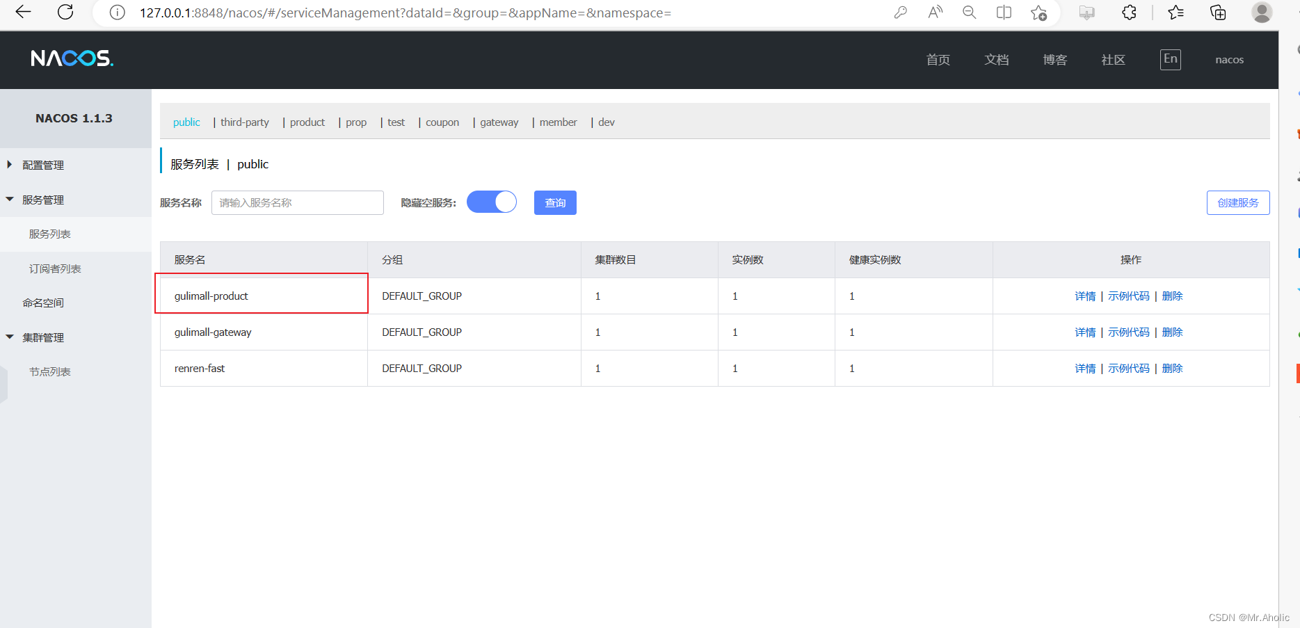The image size is (1300, 628).
Task: Click the gulimall-gateway service name cell
Action: click(x=264, y=332)
